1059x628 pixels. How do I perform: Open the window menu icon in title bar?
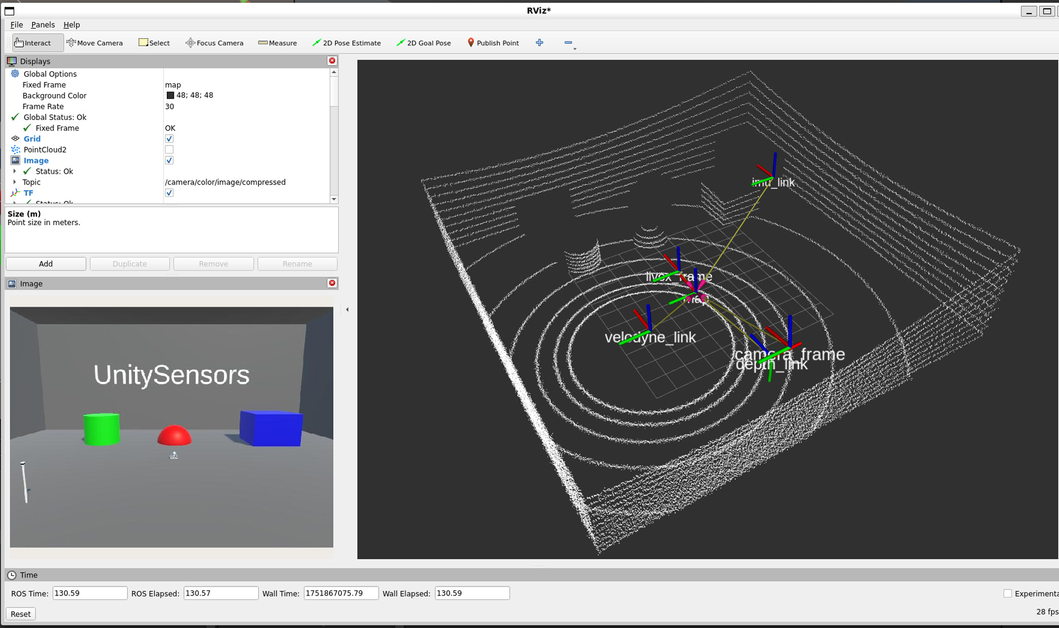click(x=9, y=11)
